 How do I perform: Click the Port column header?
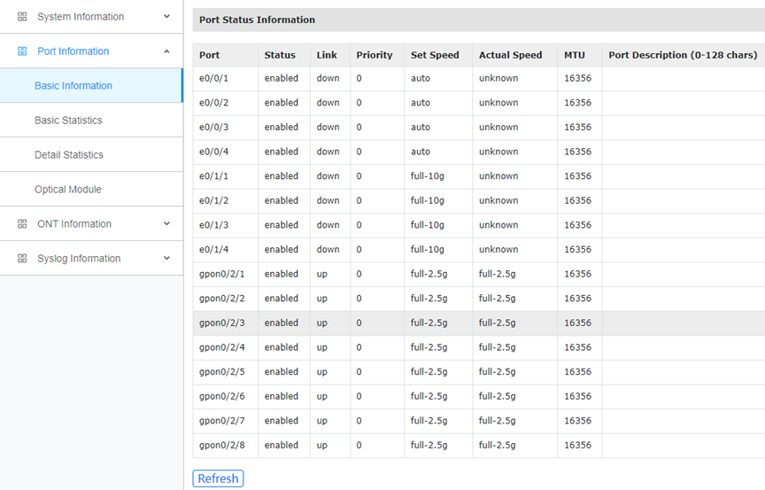tap(209, 55)
